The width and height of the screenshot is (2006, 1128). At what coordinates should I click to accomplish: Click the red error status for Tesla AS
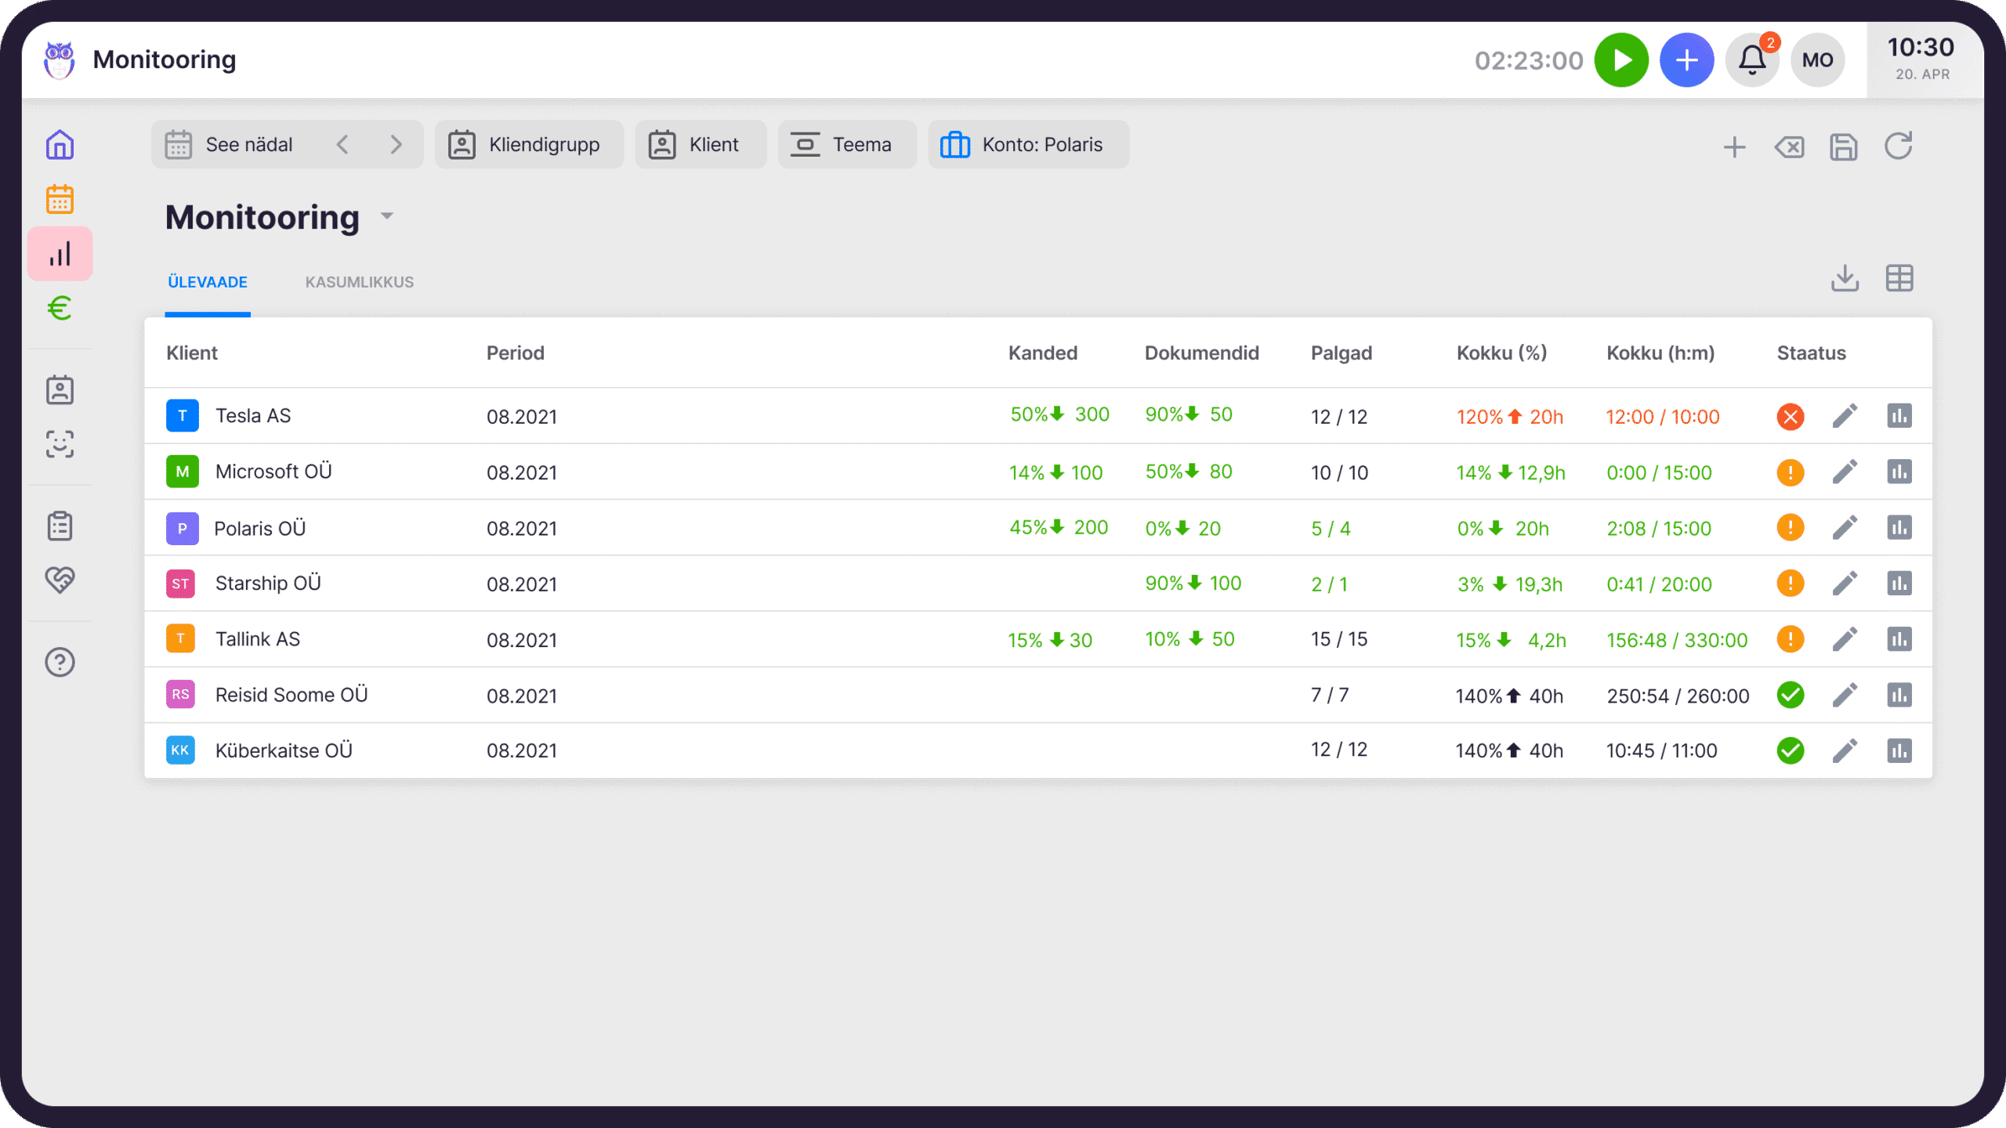pos(1790,417)
